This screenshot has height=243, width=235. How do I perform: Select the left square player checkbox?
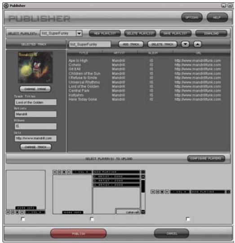(23, 219)
